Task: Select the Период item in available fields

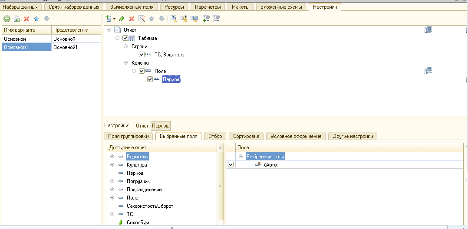Action: coord(135,173)
